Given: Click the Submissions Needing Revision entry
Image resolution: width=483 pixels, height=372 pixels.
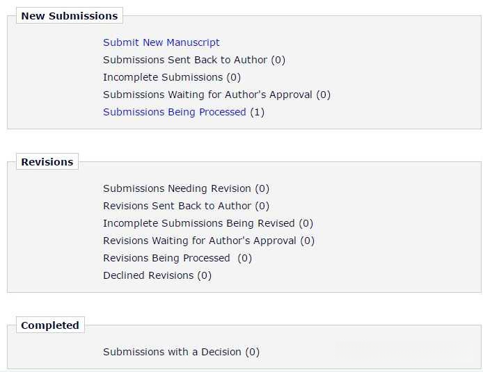Looking at the screenshot, I should [177, 188].
